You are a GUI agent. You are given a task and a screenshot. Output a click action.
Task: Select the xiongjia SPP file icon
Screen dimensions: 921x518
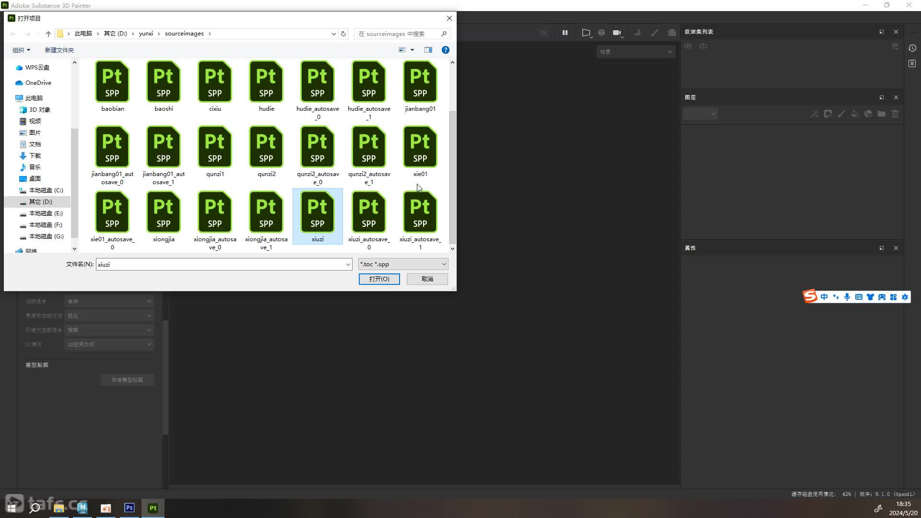click(x=164, y=212)
